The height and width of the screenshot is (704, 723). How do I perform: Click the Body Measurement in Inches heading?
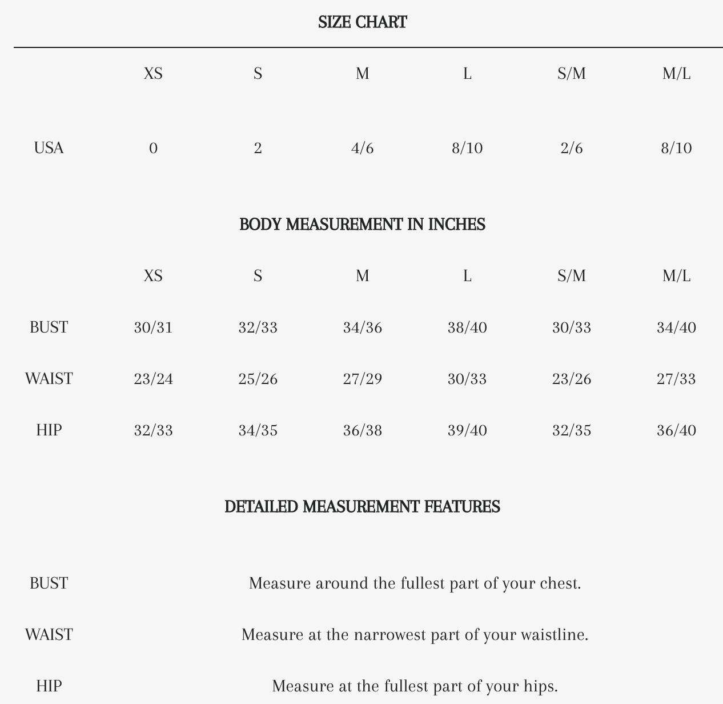click(362, 225)
